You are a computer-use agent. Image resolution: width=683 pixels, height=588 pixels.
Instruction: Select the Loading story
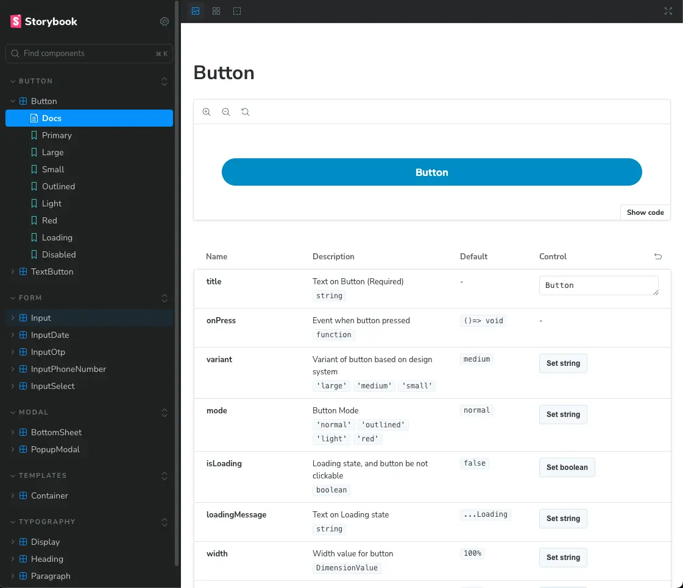(x=57, y=237)
